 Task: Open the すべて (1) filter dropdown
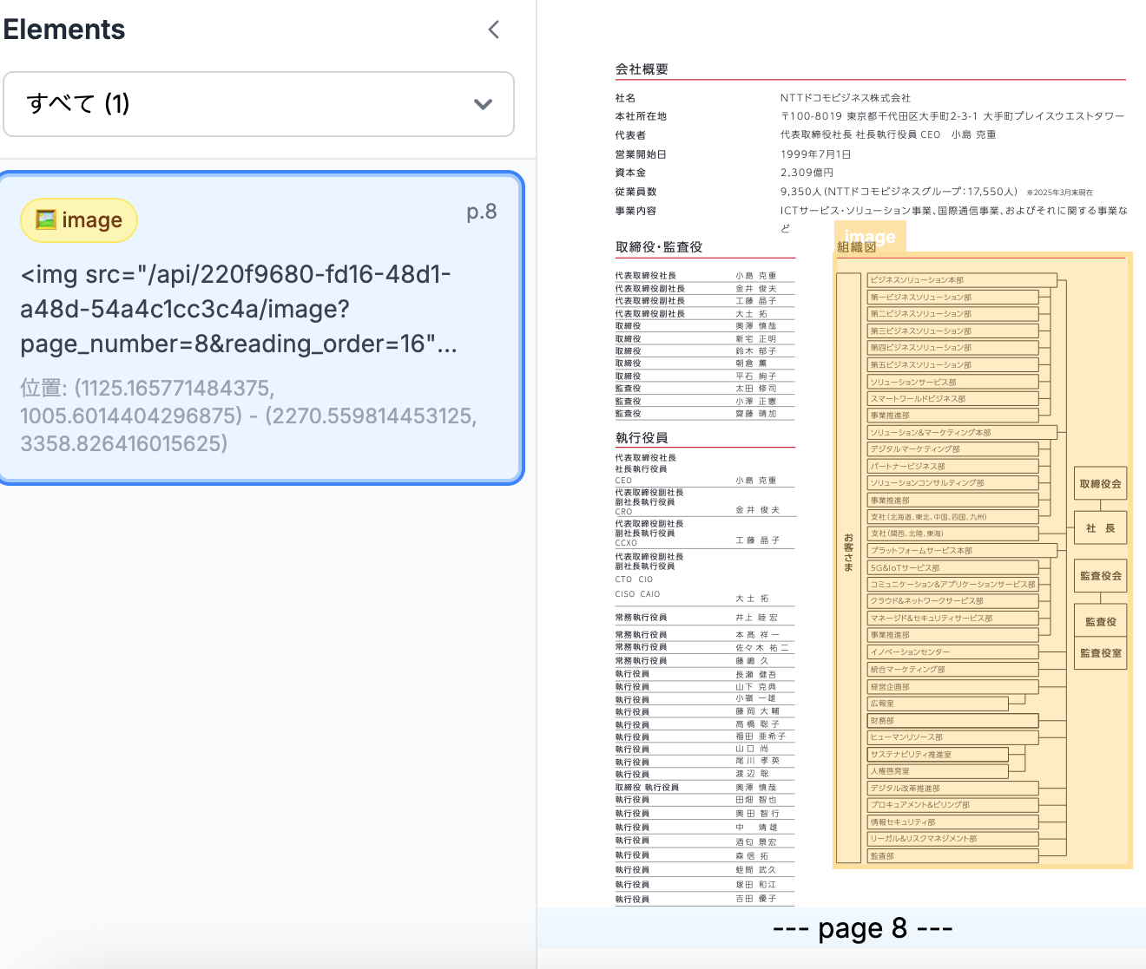tap(259, 104)
